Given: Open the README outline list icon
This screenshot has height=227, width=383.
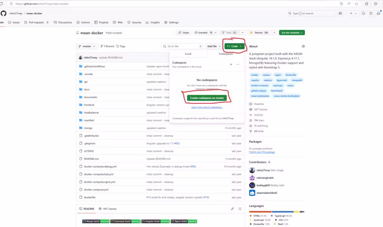Looking at the screenshot, I should point(240,209).
